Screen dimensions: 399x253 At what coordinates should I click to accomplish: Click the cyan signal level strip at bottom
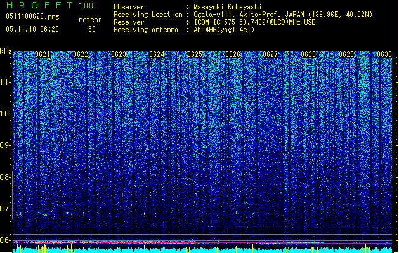tap(202, 250)
